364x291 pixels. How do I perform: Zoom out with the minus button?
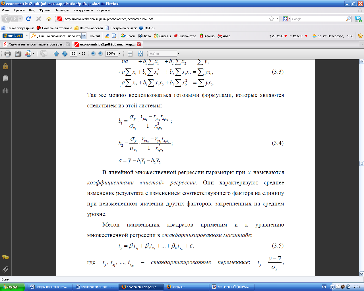click(x=93, y=53)
